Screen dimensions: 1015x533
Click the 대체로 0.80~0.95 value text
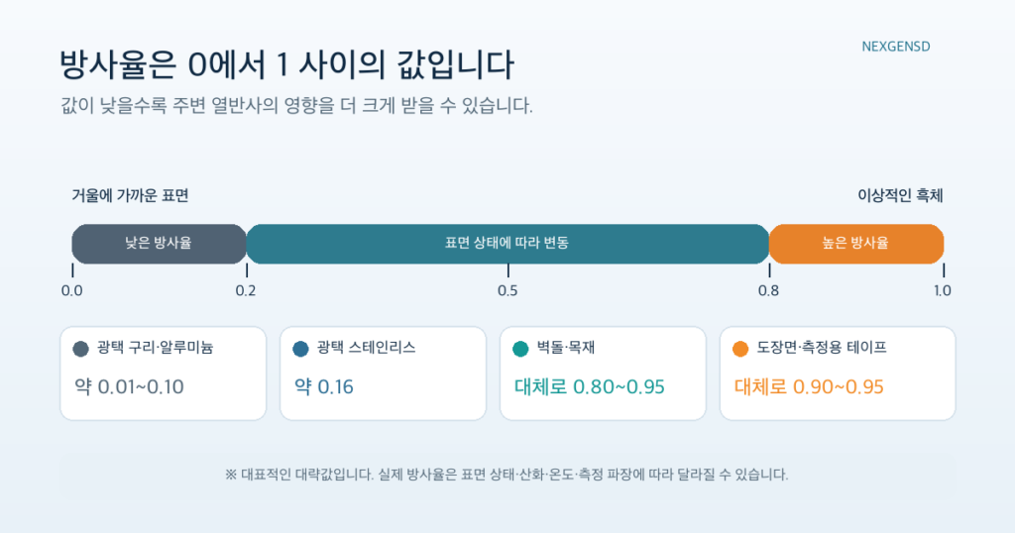pos(590,386)
